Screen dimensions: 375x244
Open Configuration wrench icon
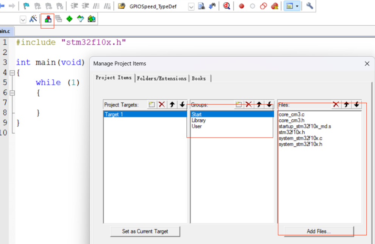[x=310, y=6]
